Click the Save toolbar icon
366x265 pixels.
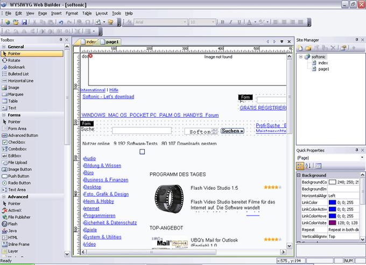24,22
